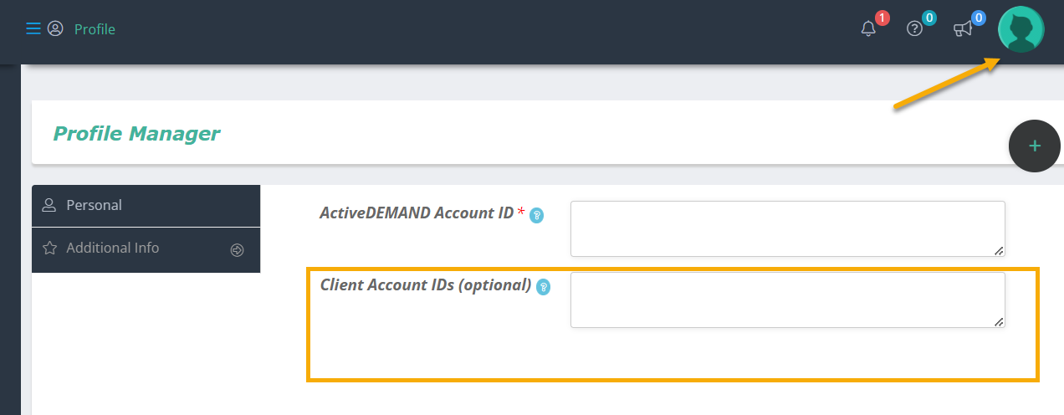
Task: Click resize handle of Client Account IDs textarea
Action: [1000, 322]
